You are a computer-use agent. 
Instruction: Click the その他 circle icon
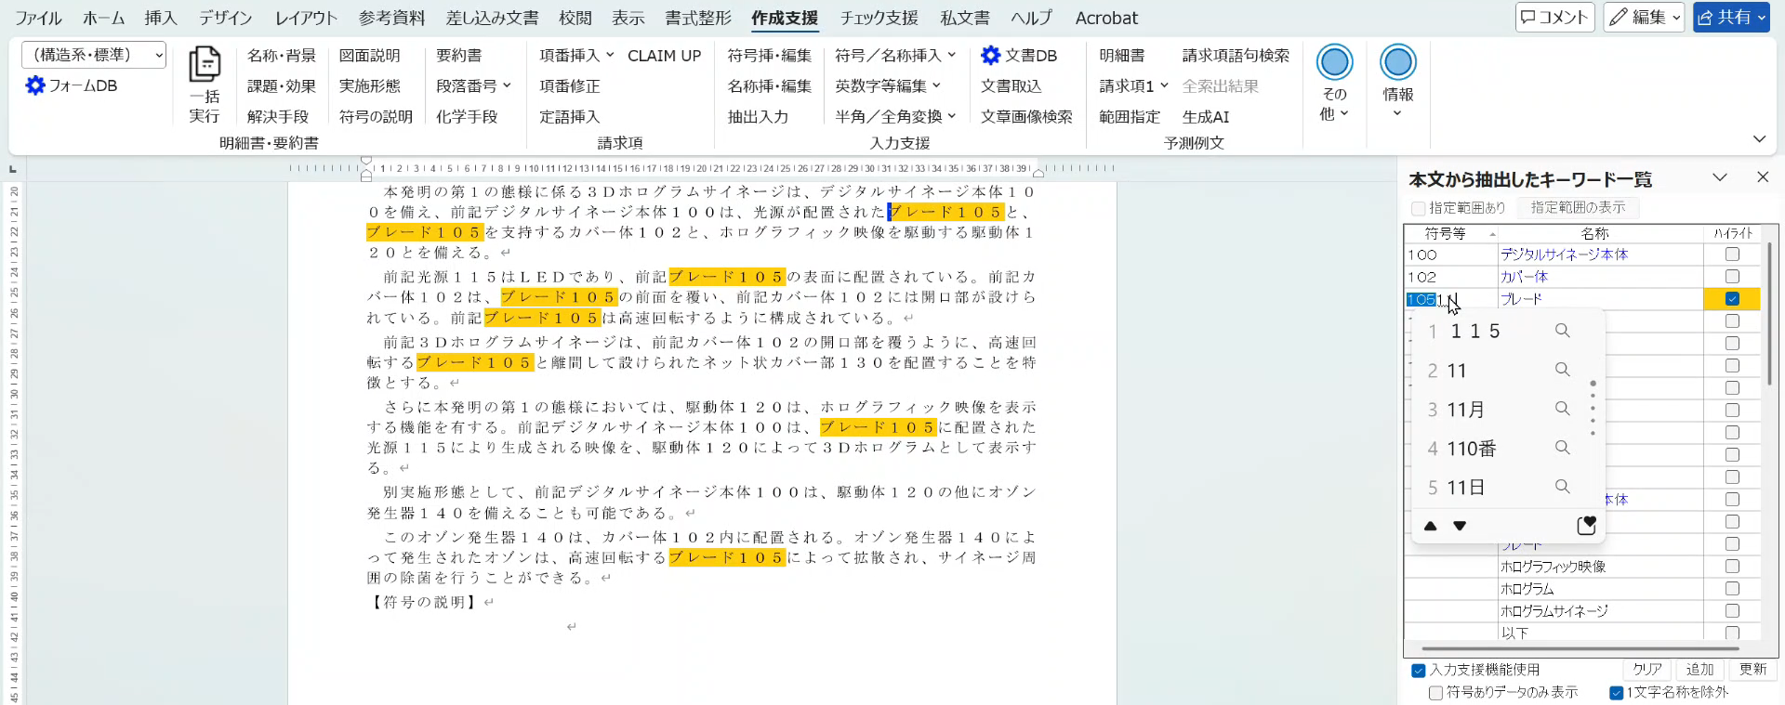(x=1334, y=62)
